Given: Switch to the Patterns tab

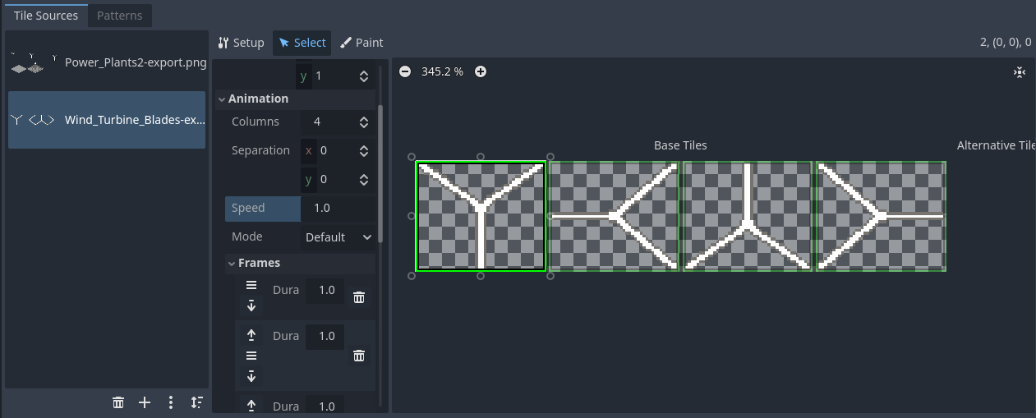Looking at the screenshot, I should [119, 16].
